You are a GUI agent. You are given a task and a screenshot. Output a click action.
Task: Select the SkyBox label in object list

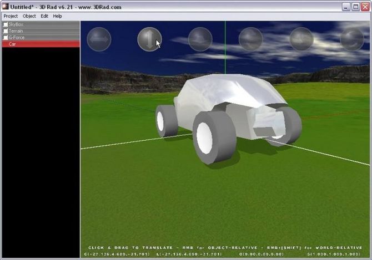point(16,24)
